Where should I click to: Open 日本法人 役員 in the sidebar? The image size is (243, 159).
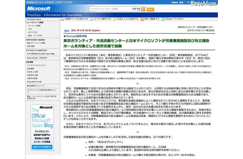tap(32, 72)
